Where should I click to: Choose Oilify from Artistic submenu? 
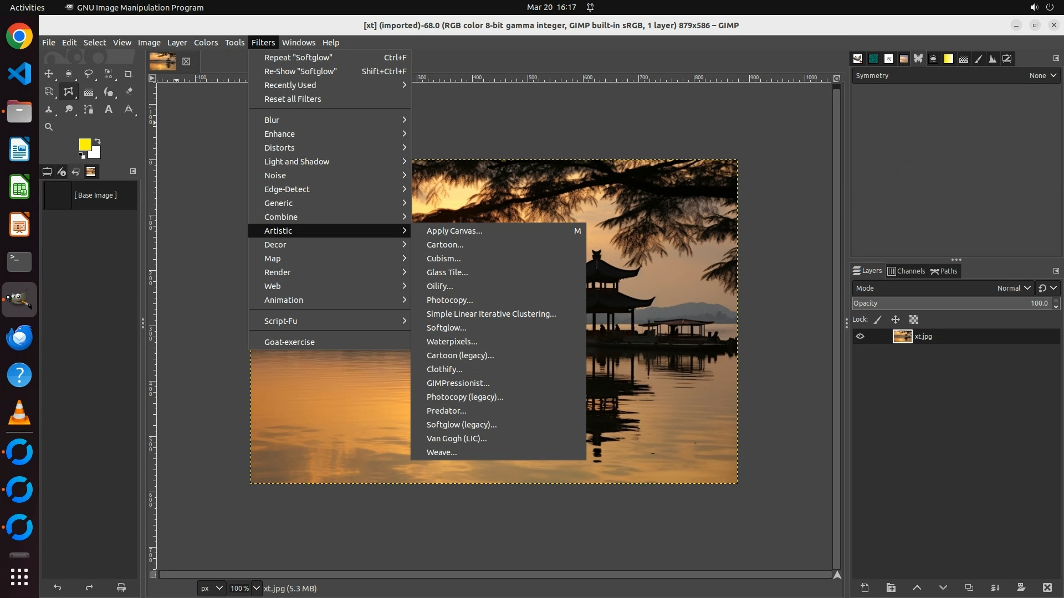tap(439, 286)
